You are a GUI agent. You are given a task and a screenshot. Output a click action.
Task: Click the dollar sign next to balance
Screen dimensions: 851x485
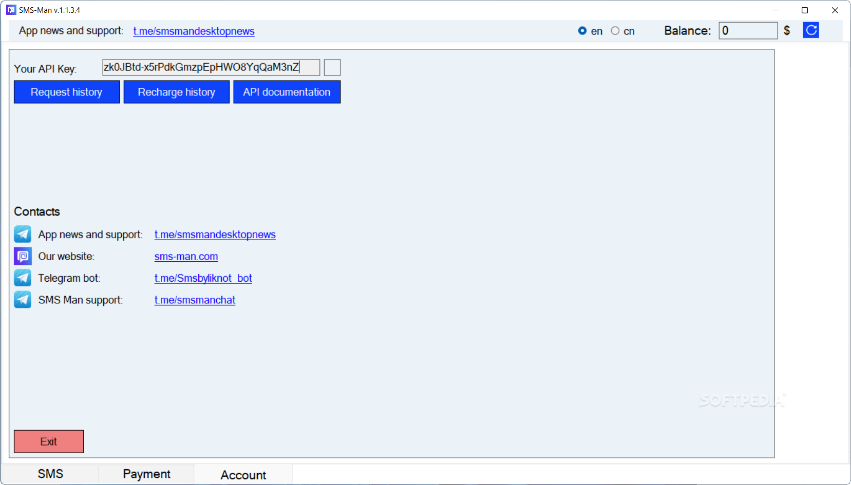click(787, 31)
